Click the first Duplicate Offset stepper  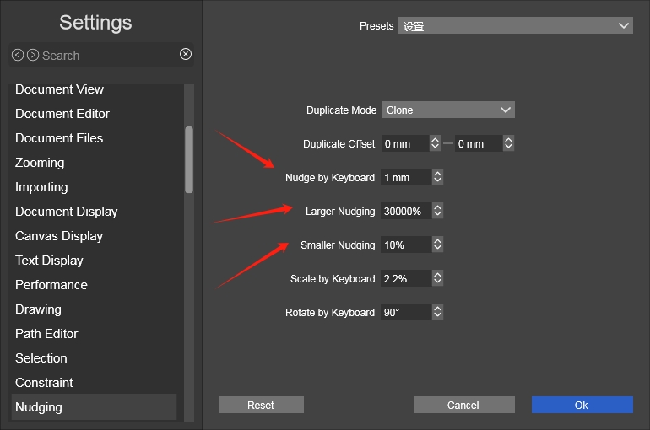[x=435, y=143]
